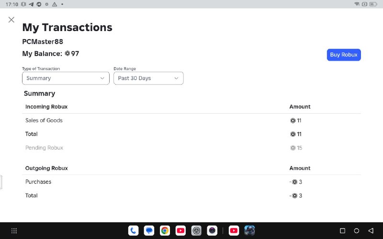Expand the Date Range Past 30 Days dropdown
Image resolution: width=383 pixels, height=239 pixels.
148,78
